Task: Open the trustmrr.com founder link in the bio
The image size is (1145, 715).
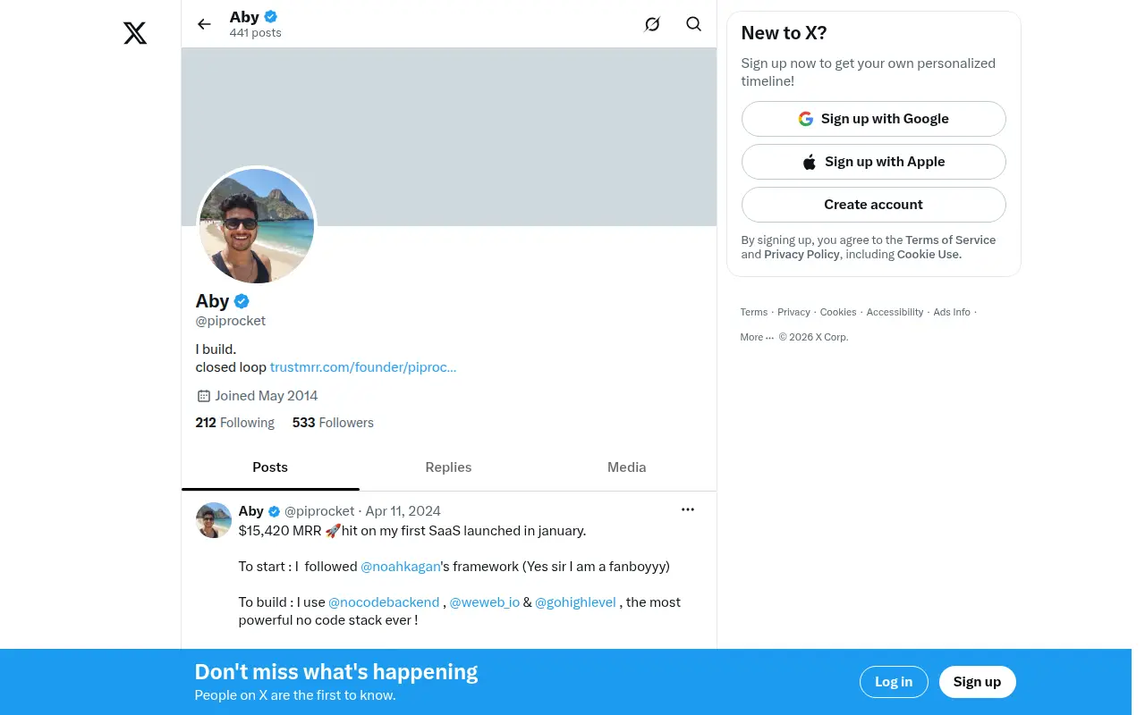Action: [x=363, y=367]
